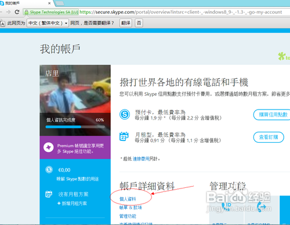
Task: Click the 查看訂購 button
Action: pos(269,137)
